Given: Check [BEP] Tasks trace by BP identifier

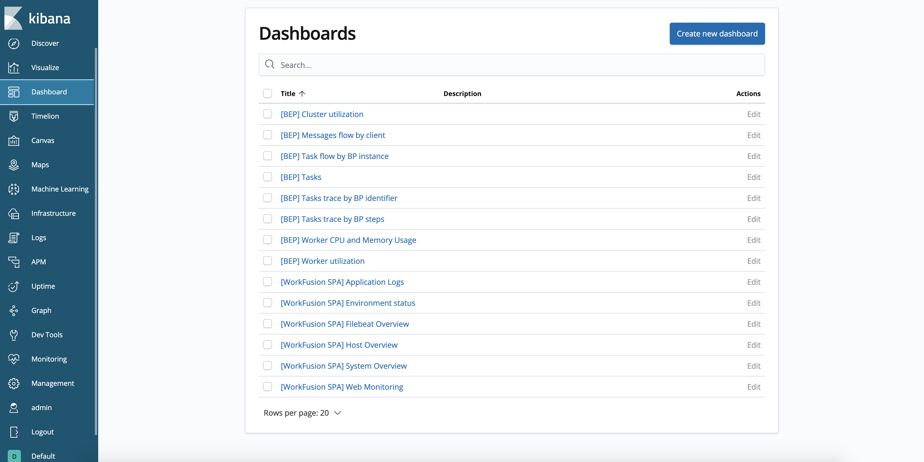Looking at the screenshot, I should pyautogui.click(x=268, y=198).
